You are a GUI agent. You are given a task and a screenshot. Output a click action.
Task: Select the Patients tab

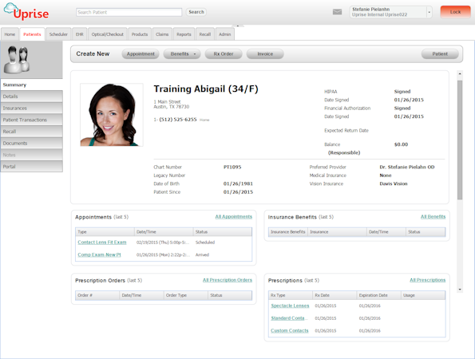pos(32,34)
